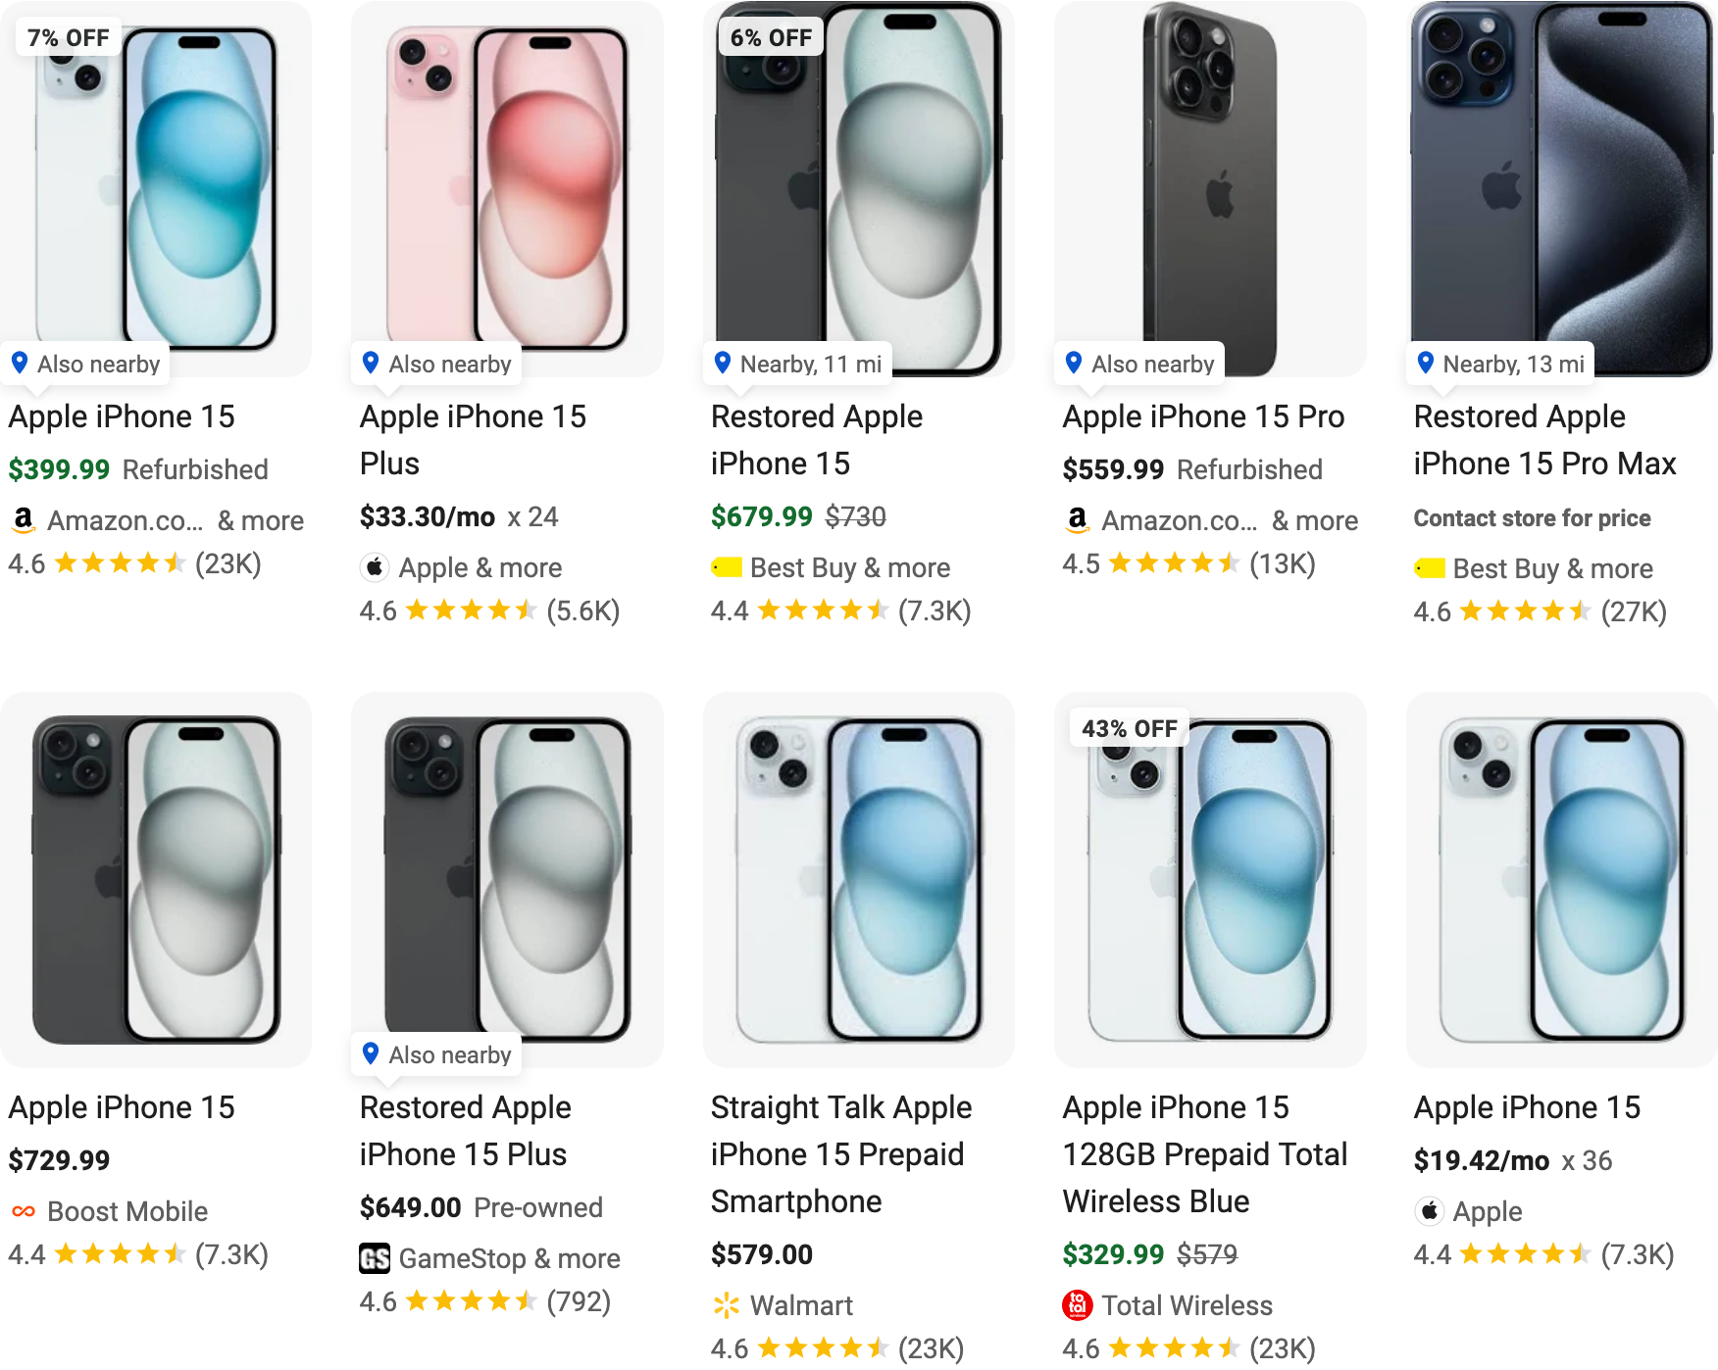Click the Walmart spark icon
The height and width of the screenshot is (1370, 1718).
tap(726, 1305)
